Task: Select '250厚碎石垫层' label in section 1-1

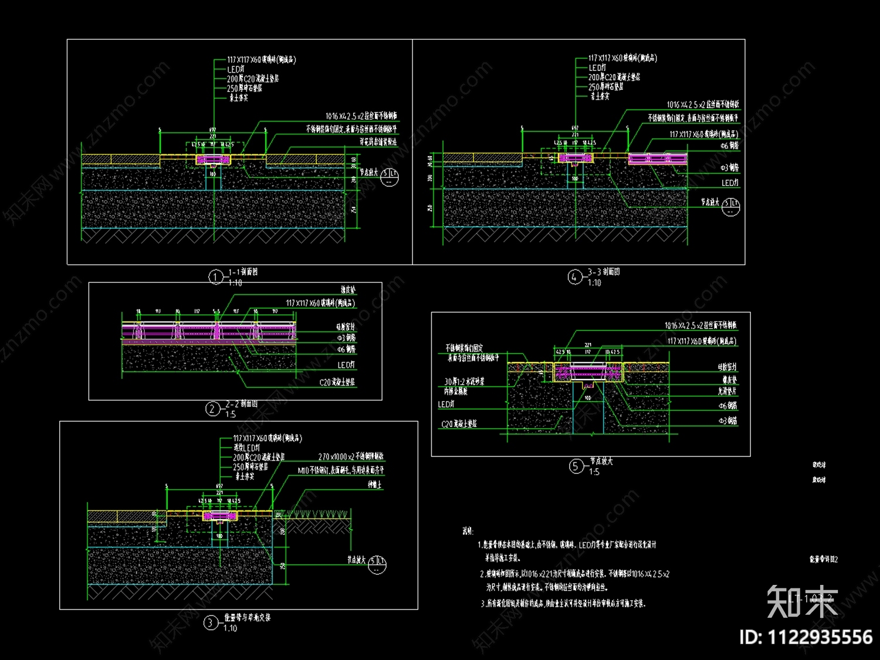Action: tap(245, 89)
